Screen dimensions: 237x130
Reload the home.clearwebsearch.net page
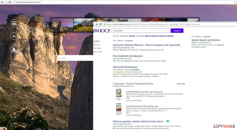point(10,2)
